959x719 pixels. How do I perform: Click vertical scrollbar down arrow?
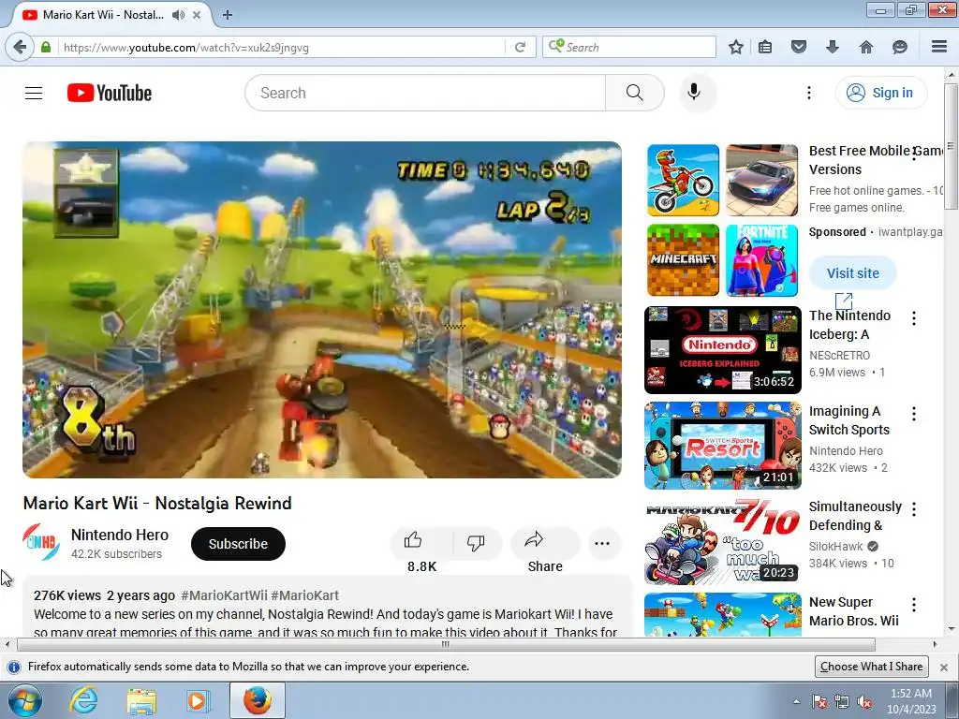[952, 628]
